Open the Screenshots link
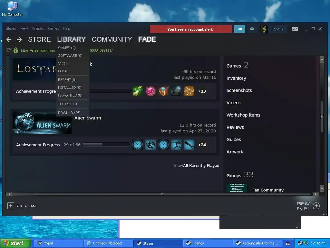This screenshot has width=330, height=248. click(239, 90)
